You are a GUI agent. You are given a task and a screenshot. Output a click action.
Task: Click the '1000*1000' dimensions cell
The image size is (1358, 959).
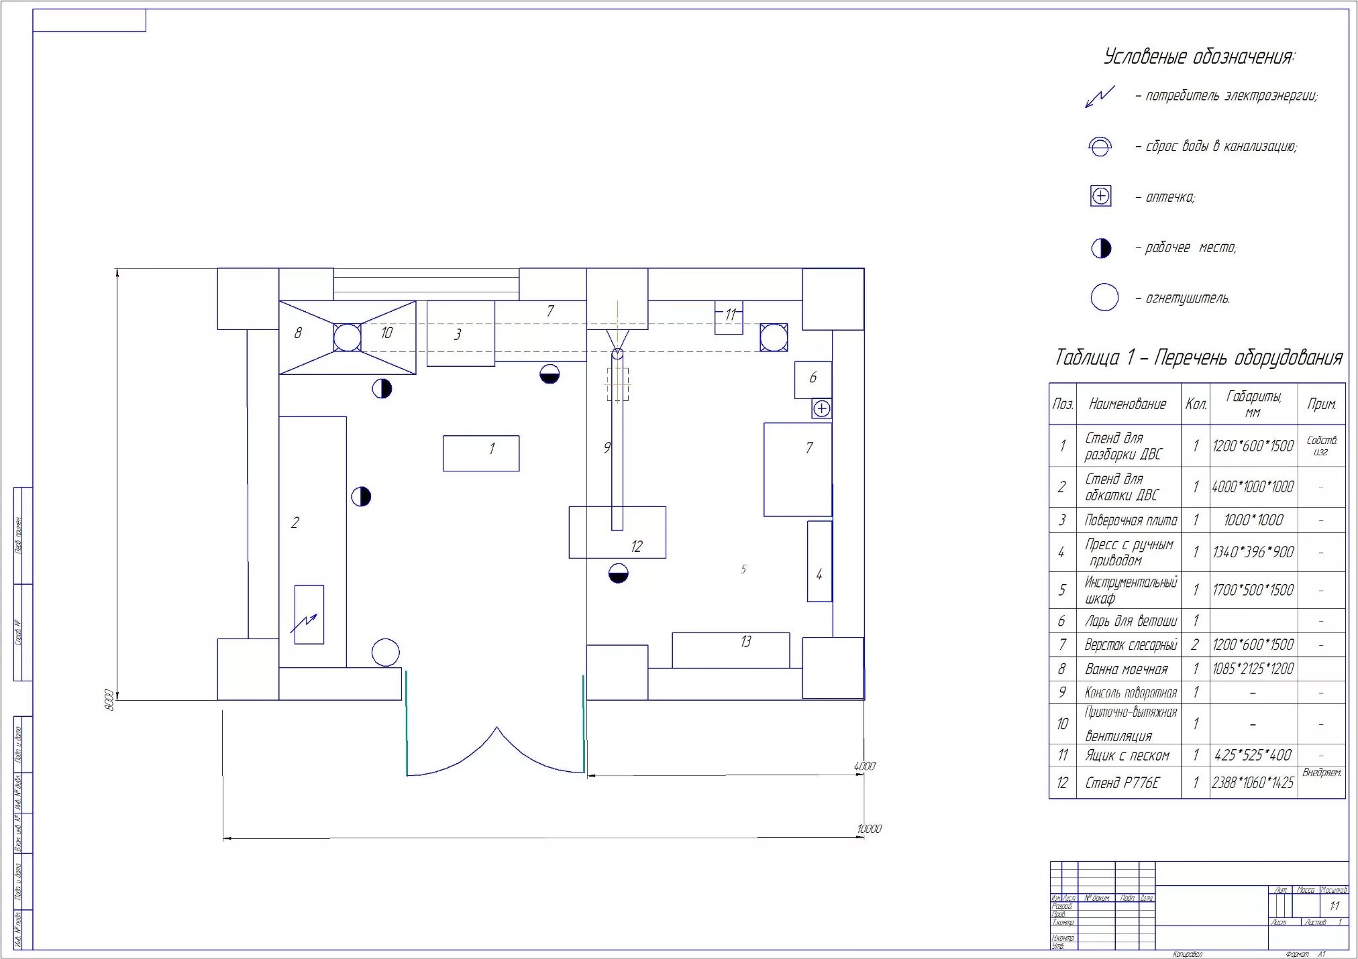pos(1253,520)
